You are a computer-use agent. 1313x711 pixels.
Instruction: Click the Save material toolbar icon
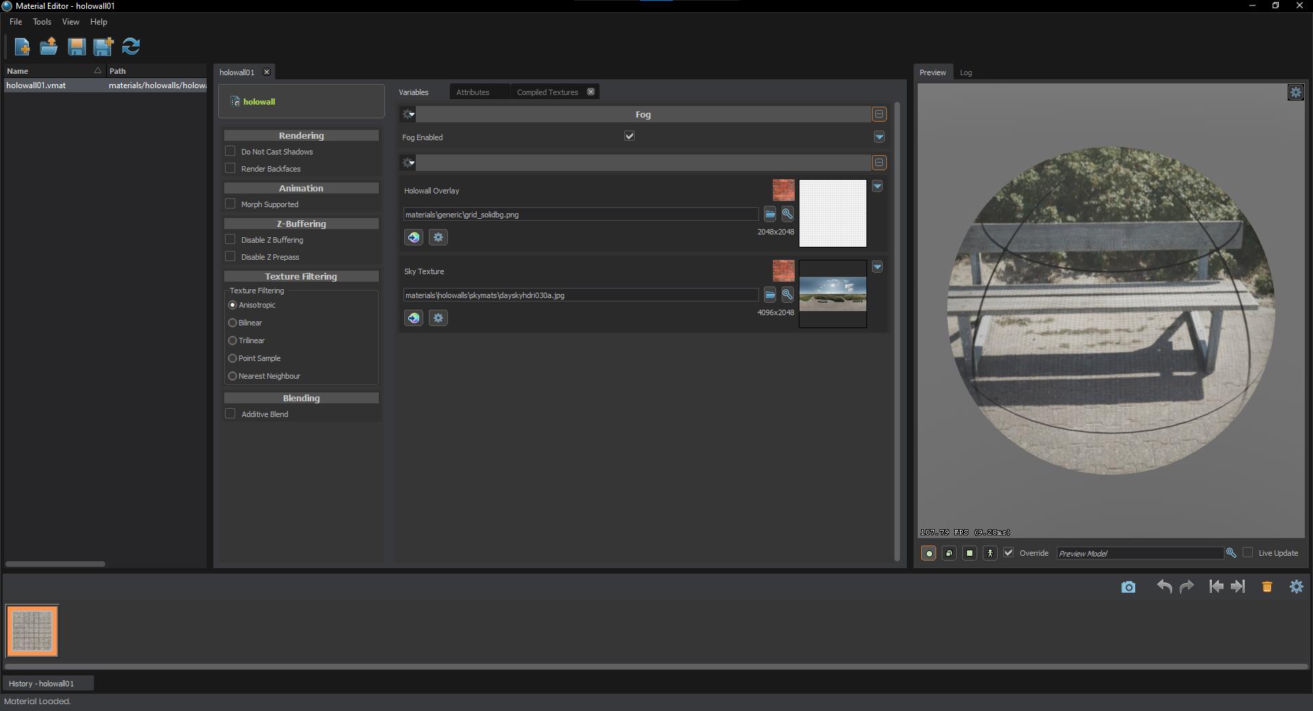click(x=76, y=46)
